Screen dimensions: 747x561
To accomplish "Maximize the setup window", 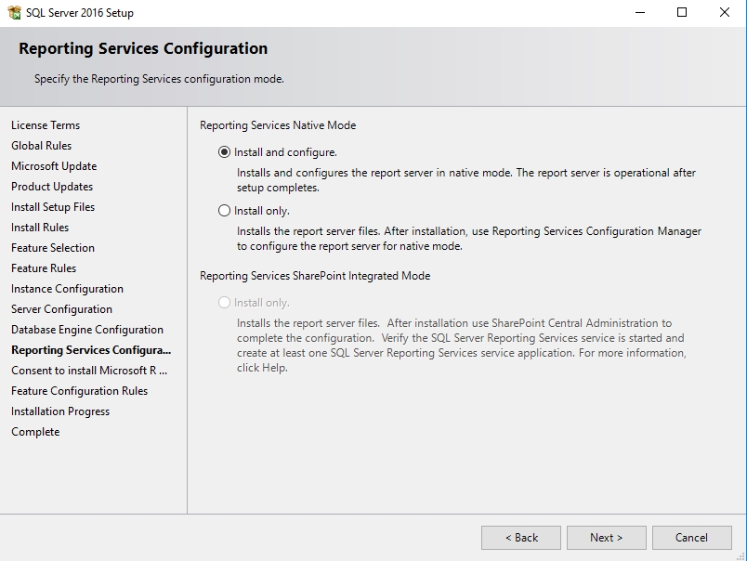I will coord(682,13).
